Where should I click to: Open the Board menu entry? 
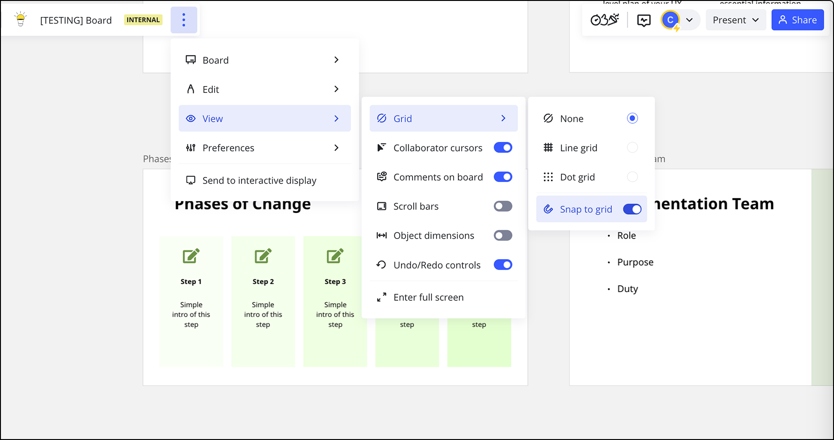(x=264, y=60)
